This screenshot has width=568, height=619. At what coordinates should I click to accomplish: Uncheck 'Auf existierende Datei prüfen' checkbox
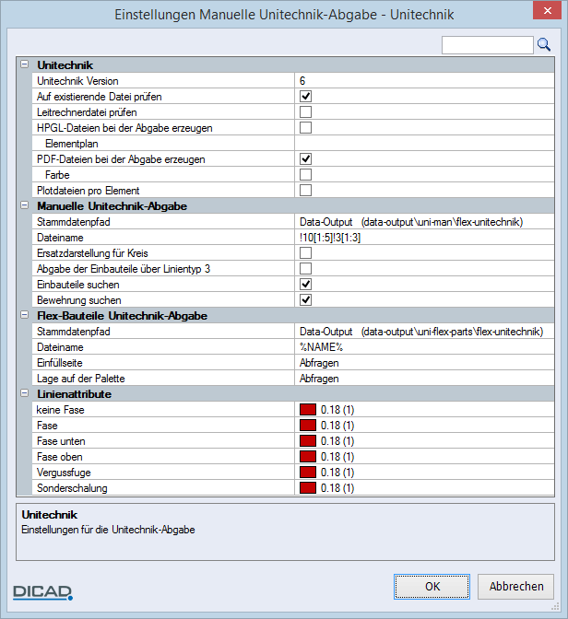tap(305, 97)
